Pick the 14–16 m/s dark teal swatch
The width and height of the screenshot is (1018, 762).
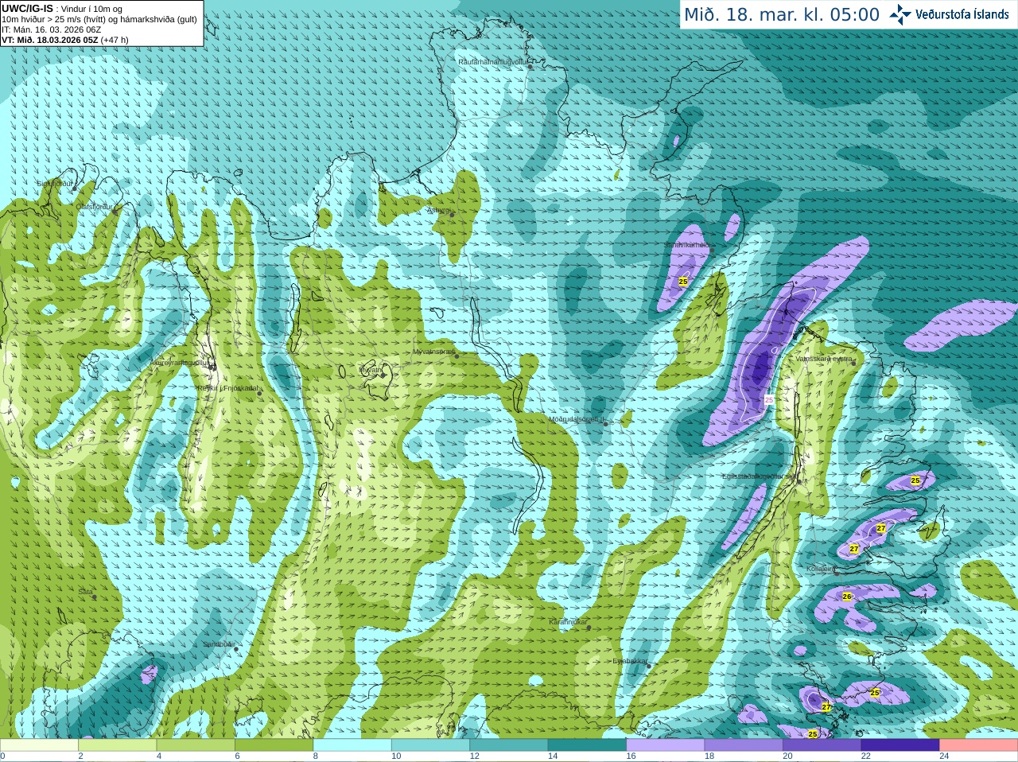(587, 745)
